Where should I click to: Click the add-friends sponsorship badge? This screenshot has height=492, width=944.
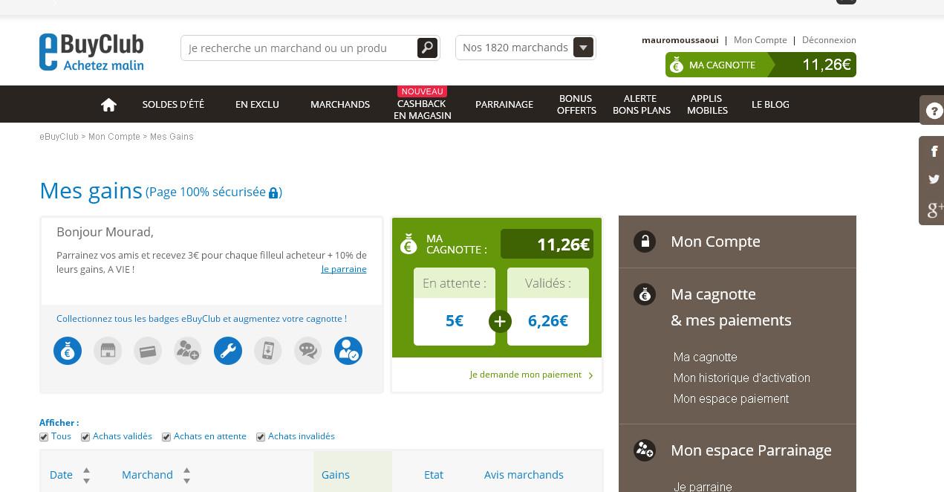pyautogui.click(x=188, y=351)
